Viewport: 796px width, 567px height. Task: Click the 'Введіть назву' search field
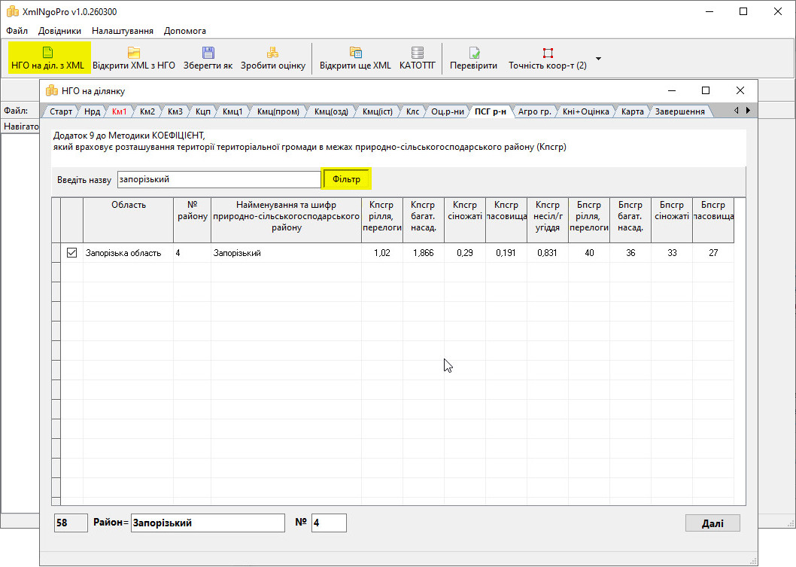pyautogui.click(x=218, y=180)
